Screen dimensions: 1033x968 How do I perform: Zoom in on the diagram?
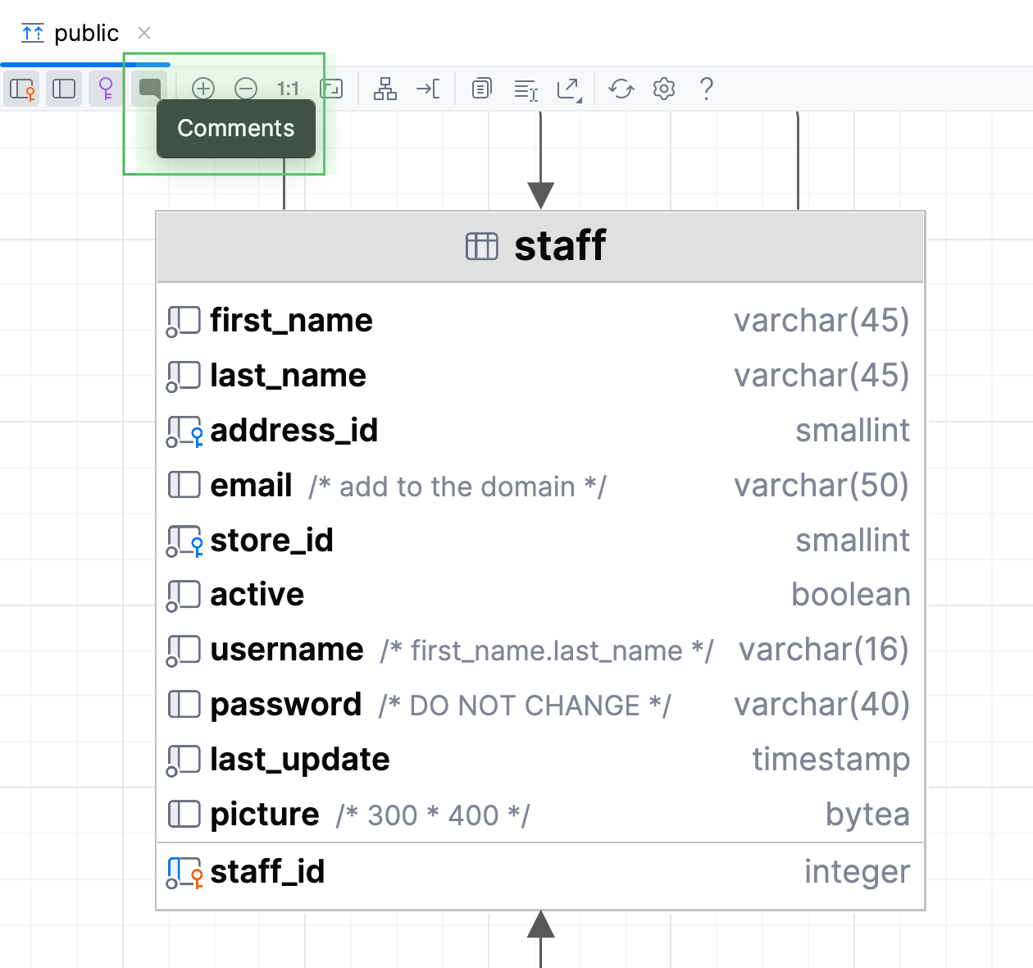pos(203,89)
